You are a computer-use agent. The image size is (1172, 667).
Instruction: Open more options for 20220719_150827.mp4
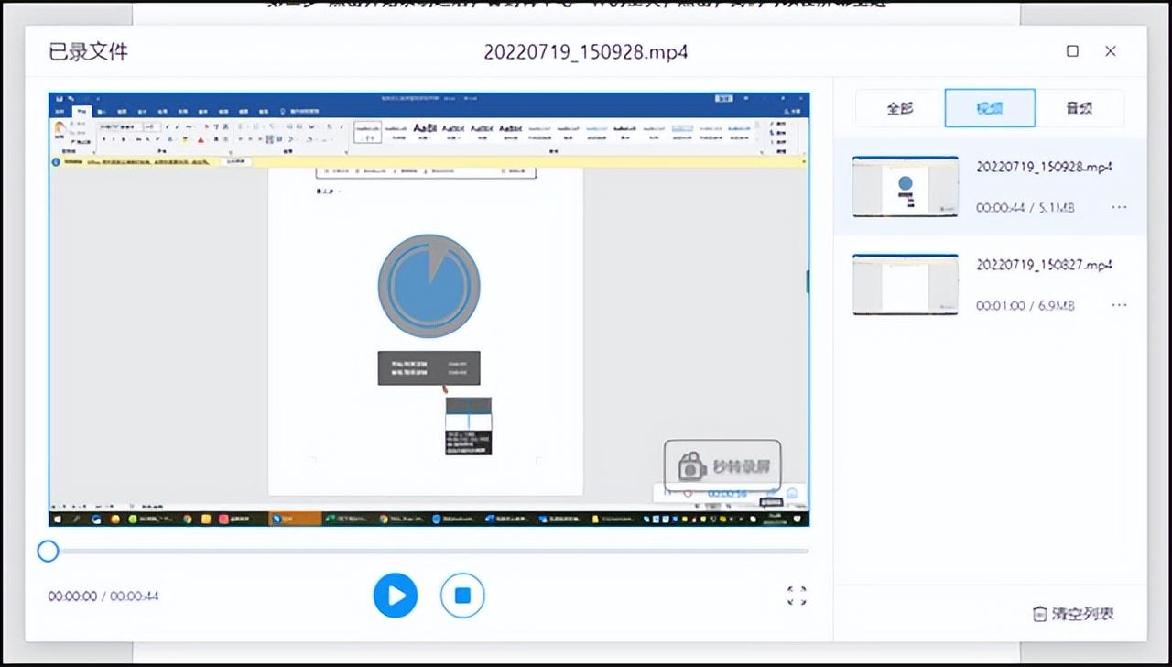click(x=1119, y=305)
